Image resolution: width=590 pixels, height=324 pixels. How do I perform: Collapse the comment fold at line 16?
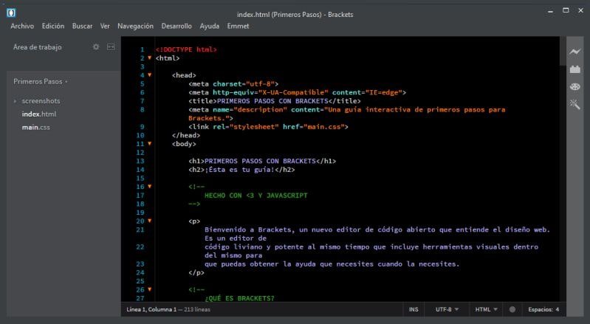point(149,187)
